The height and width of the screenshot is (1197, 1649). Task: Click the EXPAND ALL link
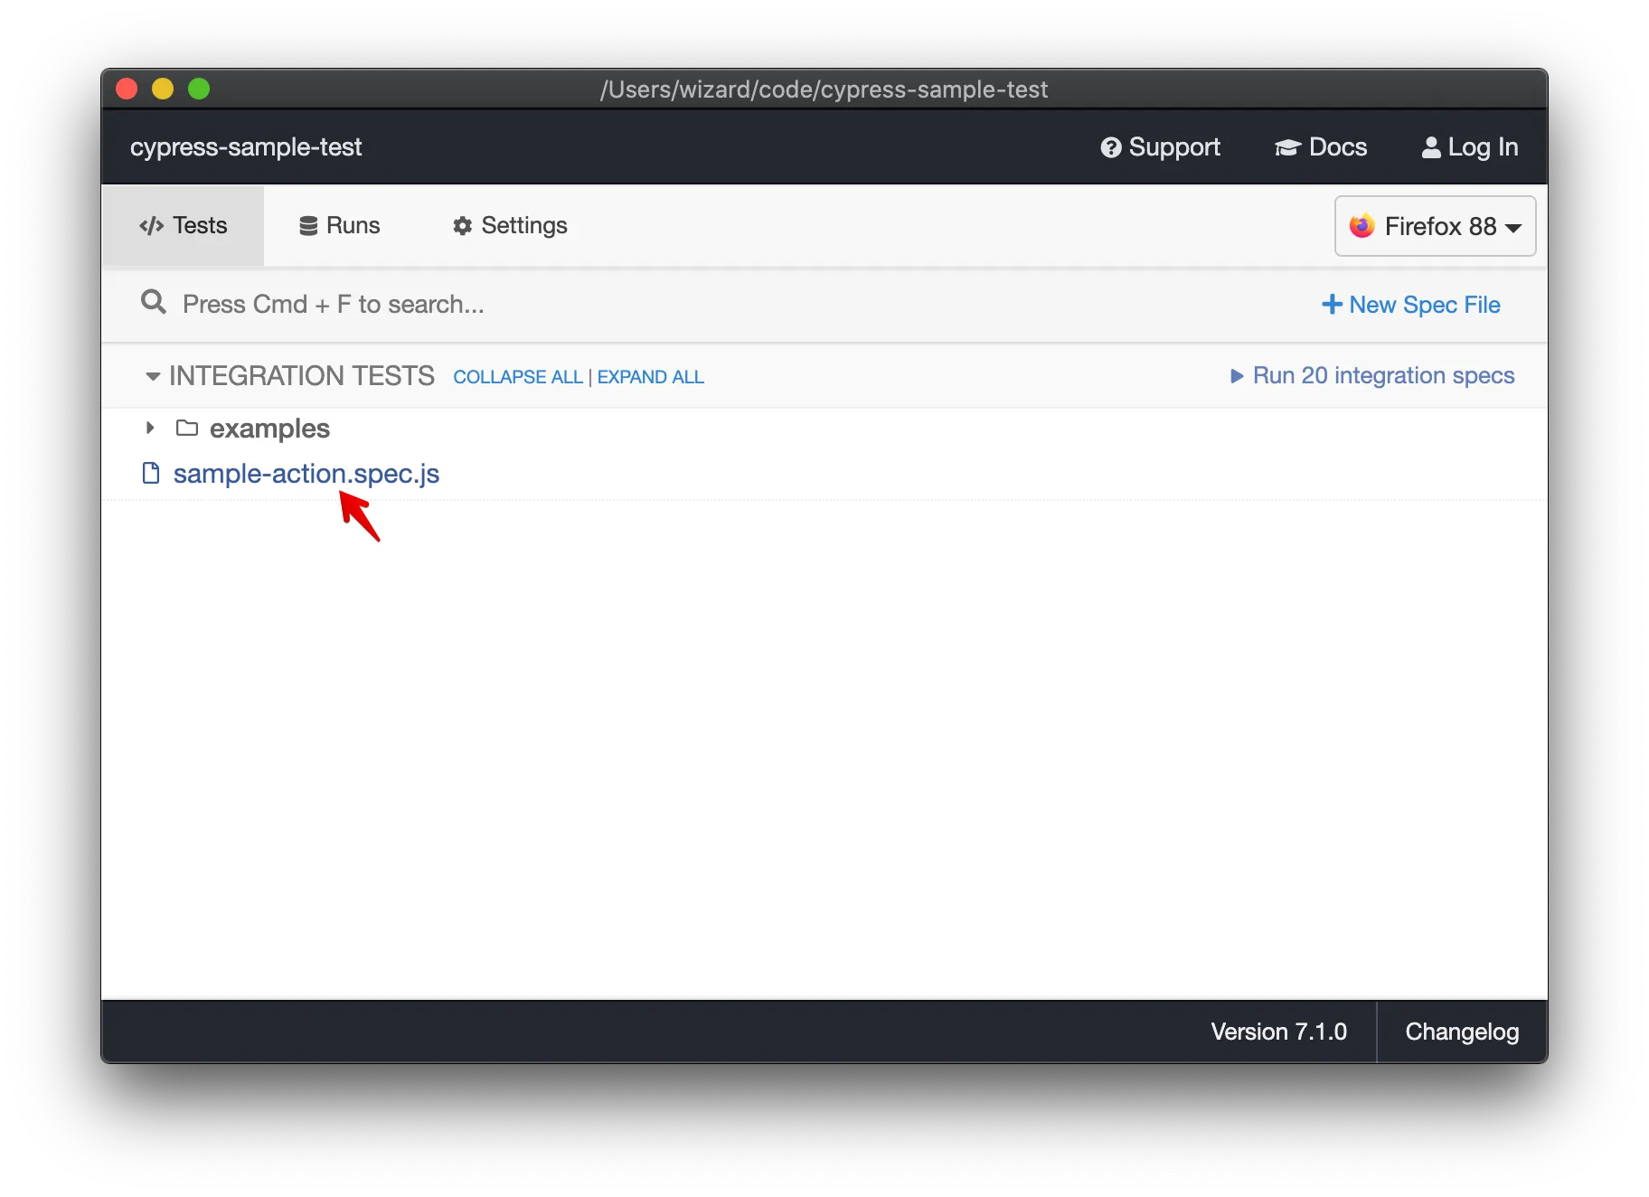click(x=650, y=376)
